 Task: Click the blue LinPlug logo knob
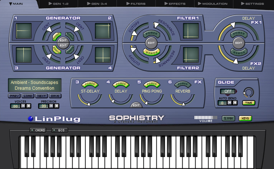[x=31, y=119]
